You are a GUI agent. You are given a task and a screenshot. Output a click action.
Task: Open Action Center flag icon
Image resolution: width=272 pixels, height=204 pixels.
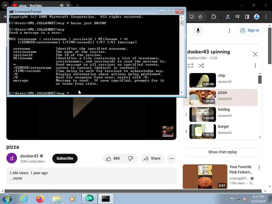coord(232,199)
